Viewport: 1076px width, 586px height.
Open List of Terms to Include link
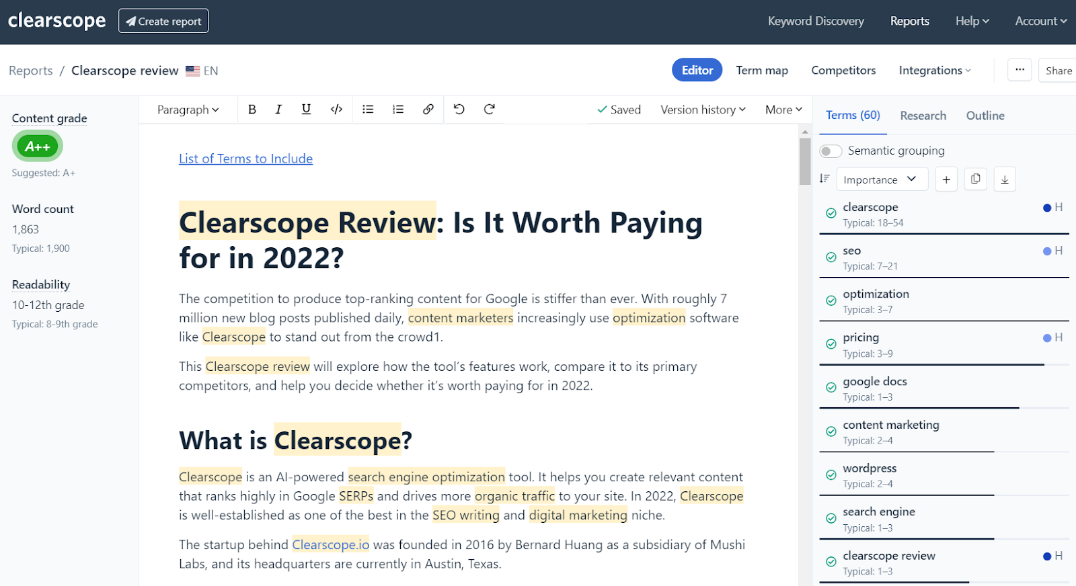(x=245, y=159)
